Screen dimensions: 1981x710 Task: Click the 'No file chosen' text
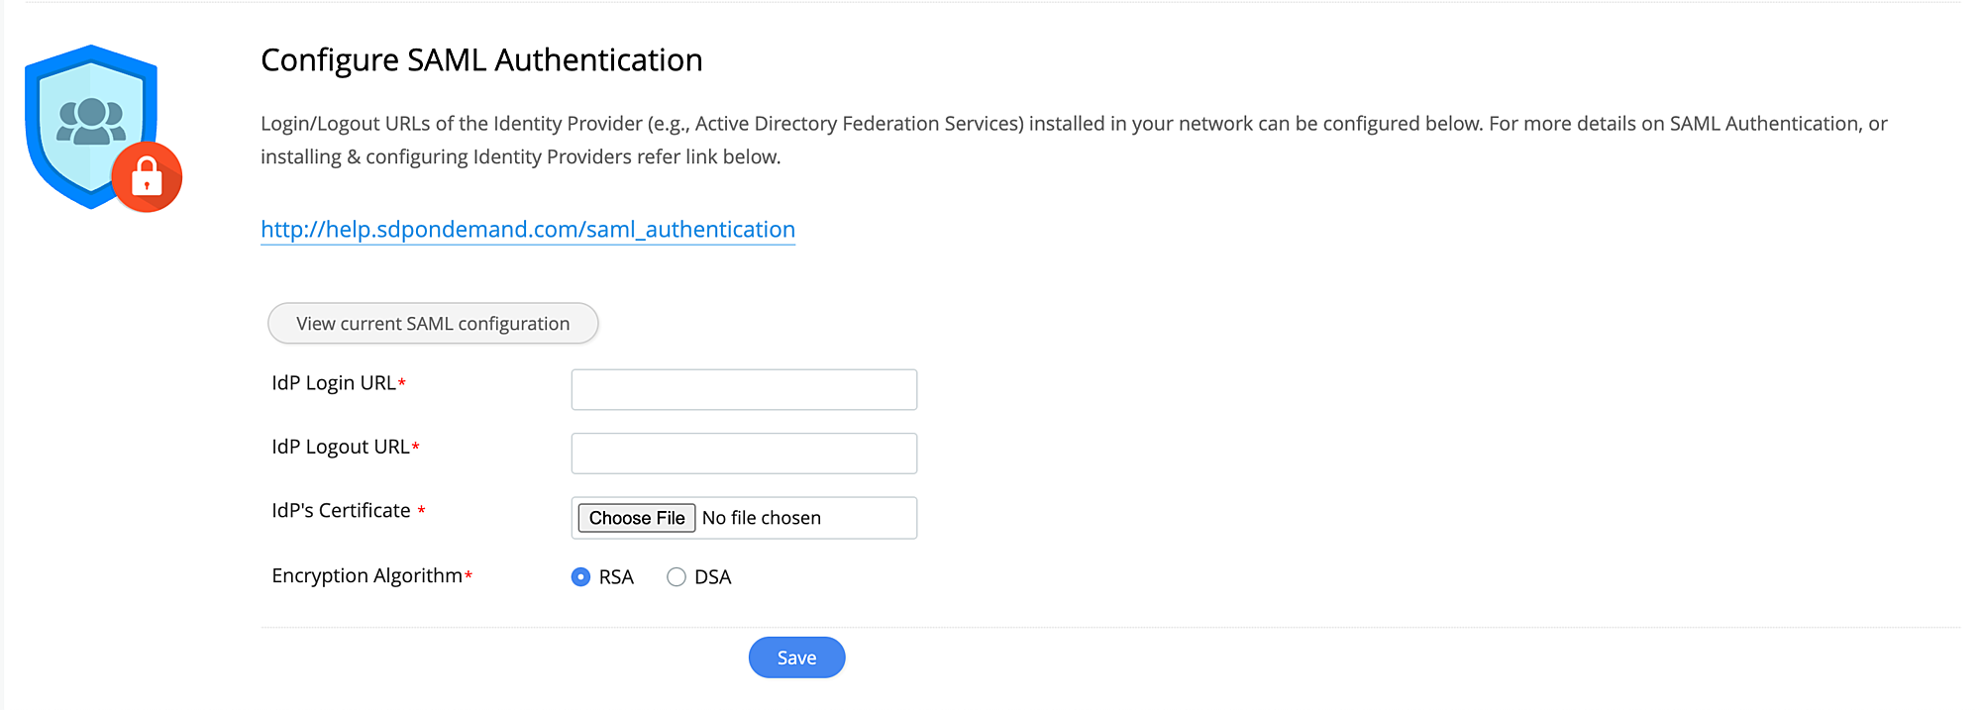click(762, 518)
